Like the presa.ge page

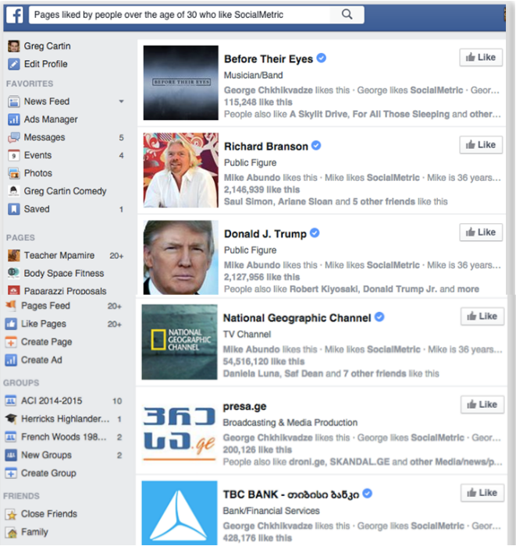click(x=482, y=405)
